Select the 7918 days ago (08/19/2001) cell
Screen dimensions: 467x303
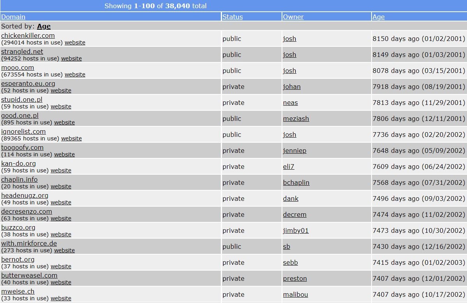tap(419, 87)
